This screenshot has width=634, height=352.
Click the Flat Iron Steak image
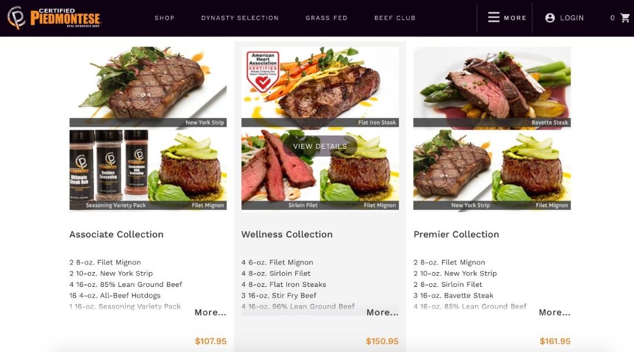[321, 86]
